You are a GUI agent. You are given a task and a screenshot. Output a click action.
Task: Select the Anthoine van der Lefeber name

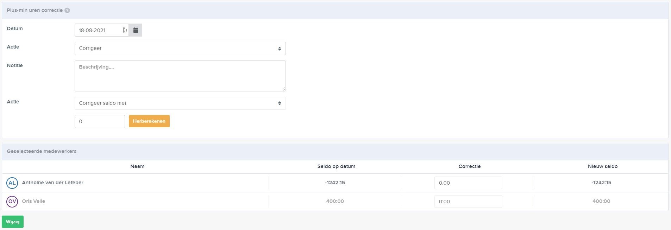tap(53, 183)
